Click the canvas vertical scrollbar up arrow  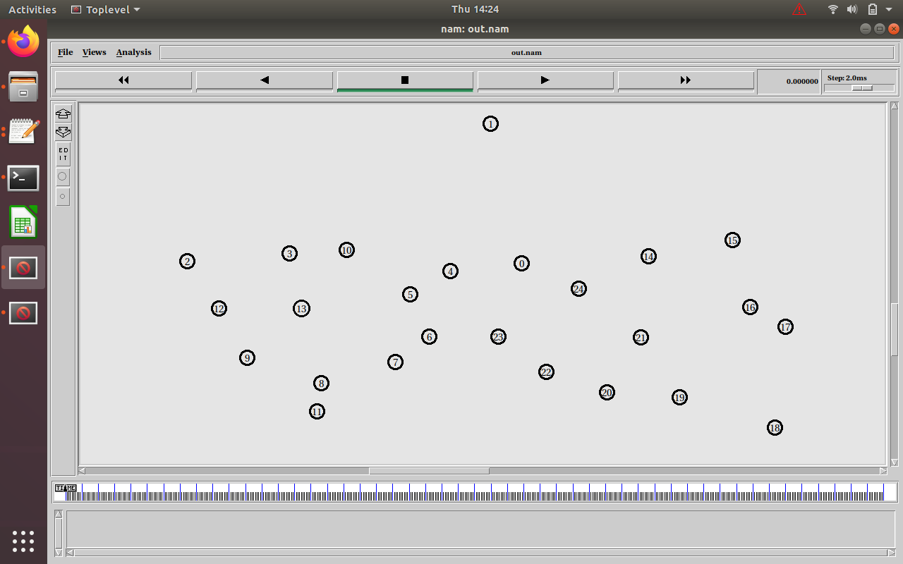point(895,106)
